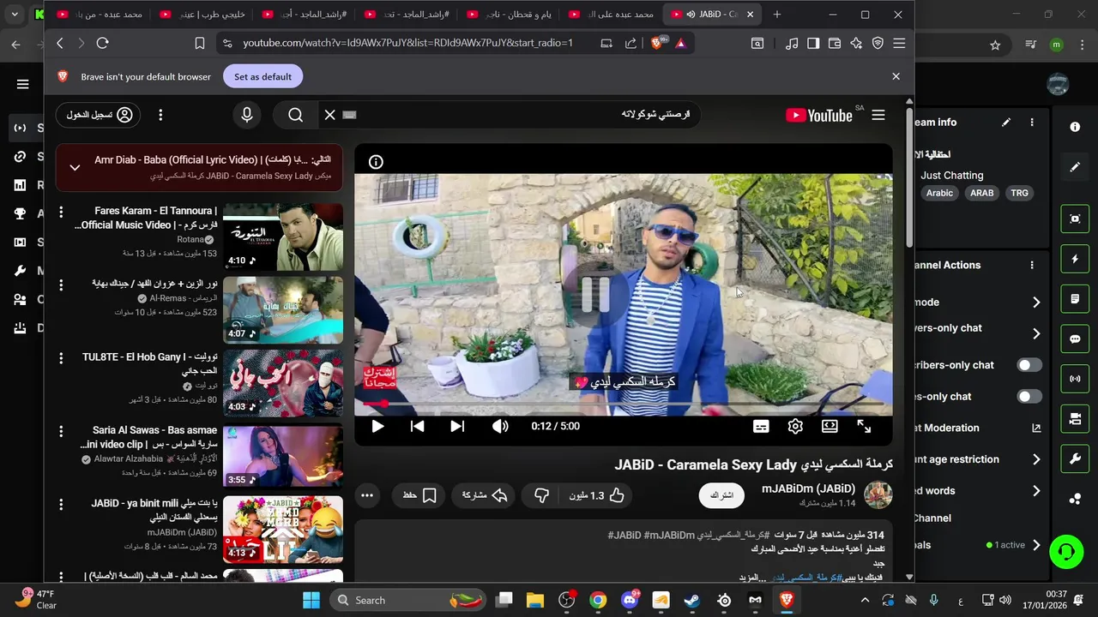Show video info card icon
The image size is (1098, 617).
point(376,162)
